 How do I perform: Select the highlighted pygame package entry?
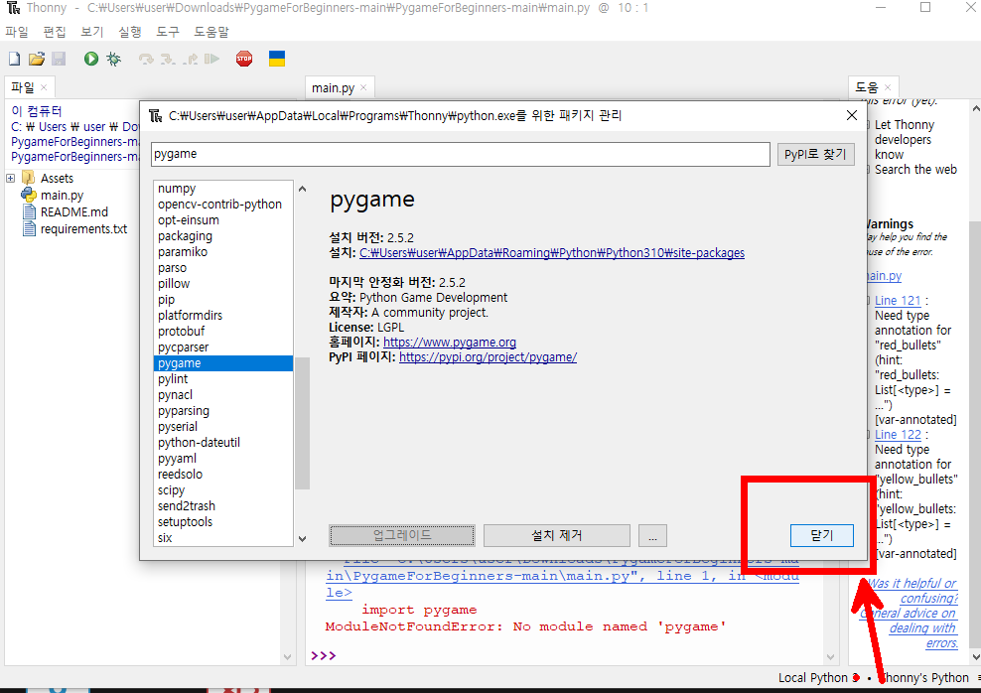tap(223, 363)
